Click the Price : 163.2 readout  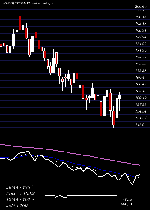click(x=20, y=193)
